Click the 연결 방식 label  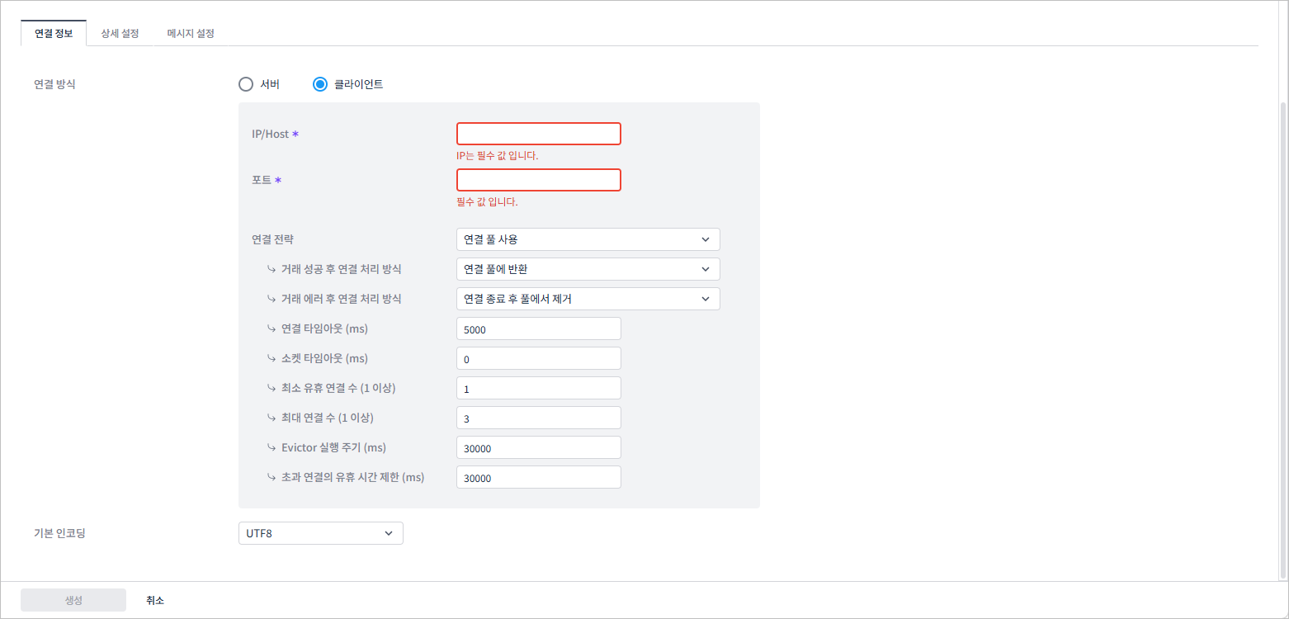tap(54, 83)
